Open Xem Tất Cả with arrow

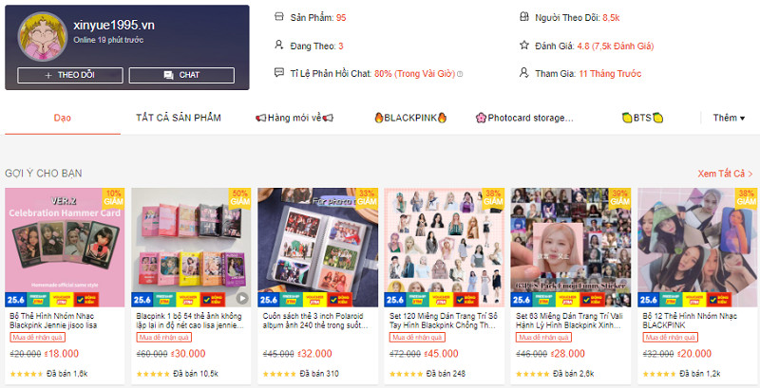725,174
